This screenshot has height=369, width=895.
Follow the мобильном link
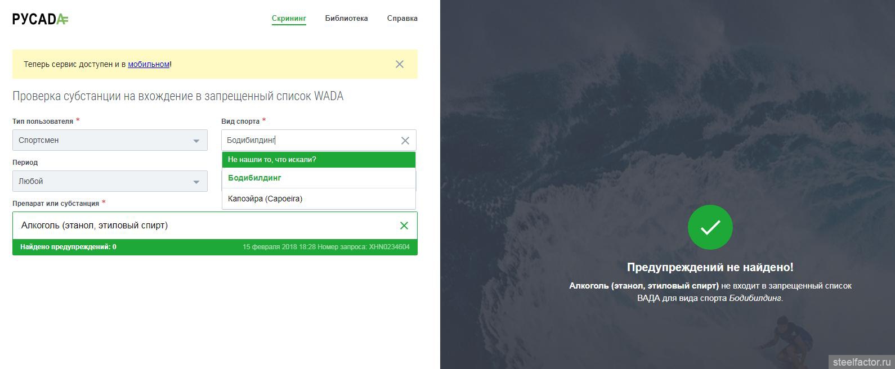pyautogui.click(x=149, y=64)
